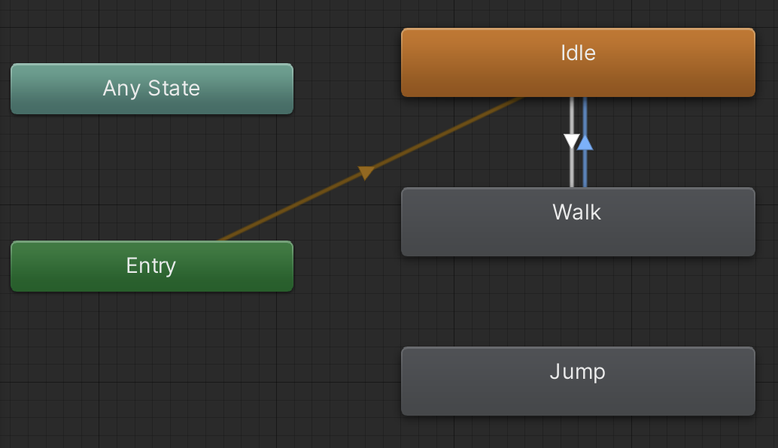Click the "Jump" text label
Viewport: 778px width, 448px height.
[x=577, y=371]
